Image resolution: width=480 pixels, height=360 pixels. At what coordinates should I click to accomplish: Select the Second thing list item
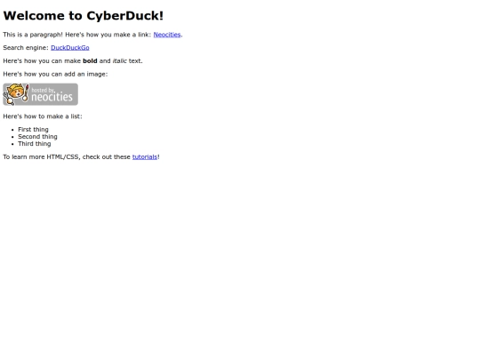coord(37,137)
